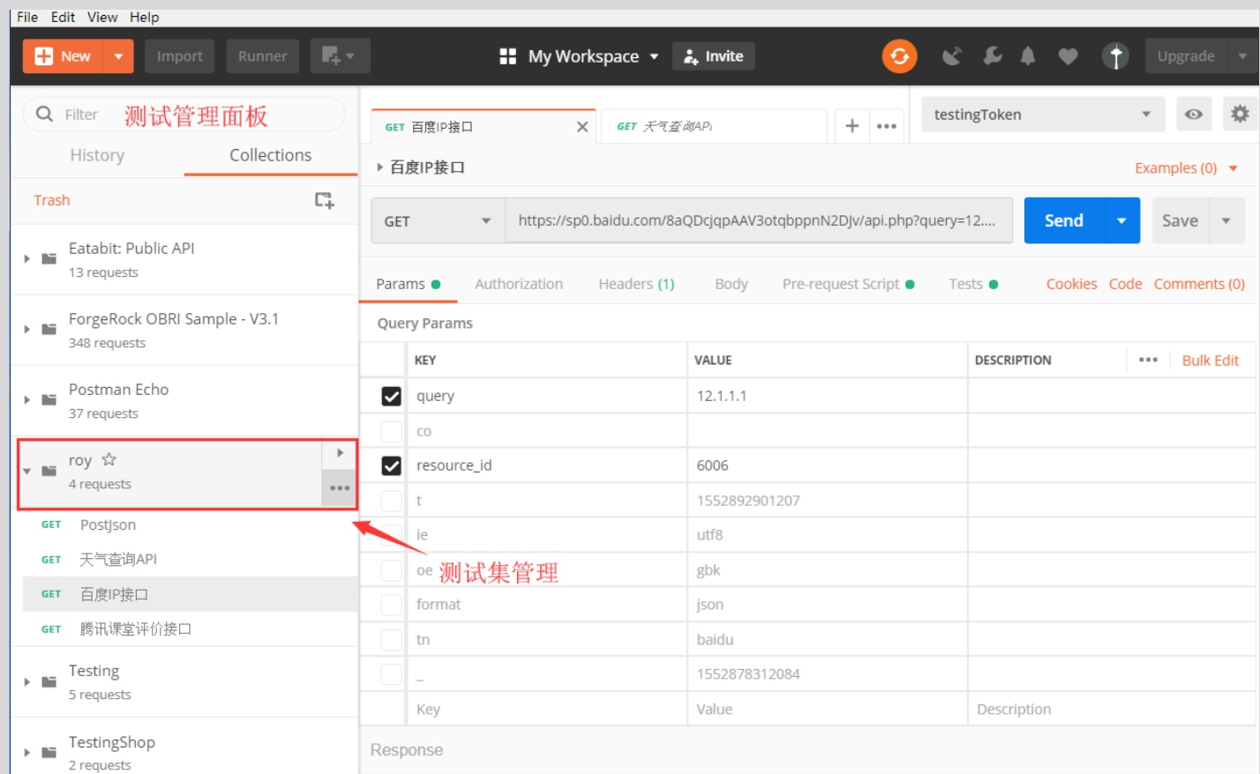1260x774 pixels.
Task: Switch to the History tab
Action: pyautogui.click(x=97, y=155)
